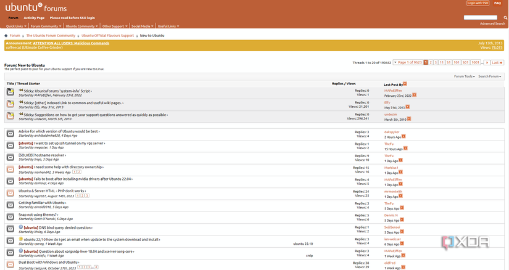This screenshot has height=270, width=509.
Task: Click thread icon for 'Fails to boot after installing nvidia'
Action: 10,181
